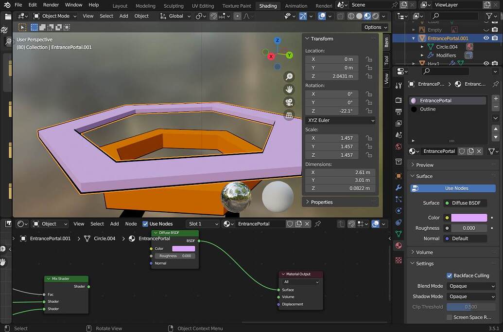Open the Render menu

tap(51, 5)
